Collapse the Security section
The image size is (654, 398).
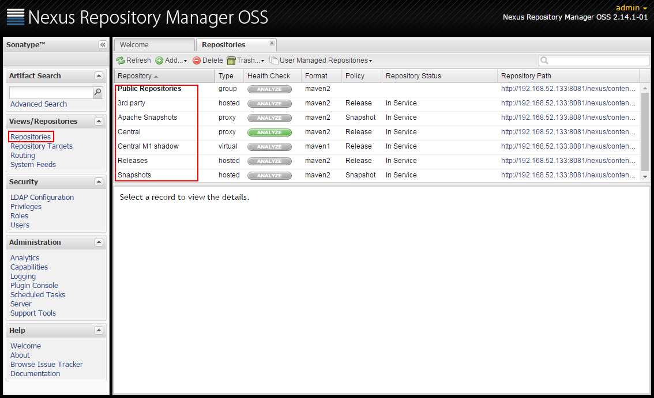pos(99,181)
